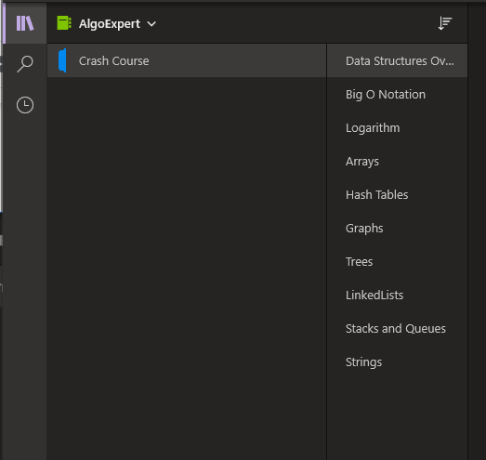Image resolution: width=486 pixels, height=460 pixels.
Task: Open the Data Structures Ov... page
Action: pos(397,60)
